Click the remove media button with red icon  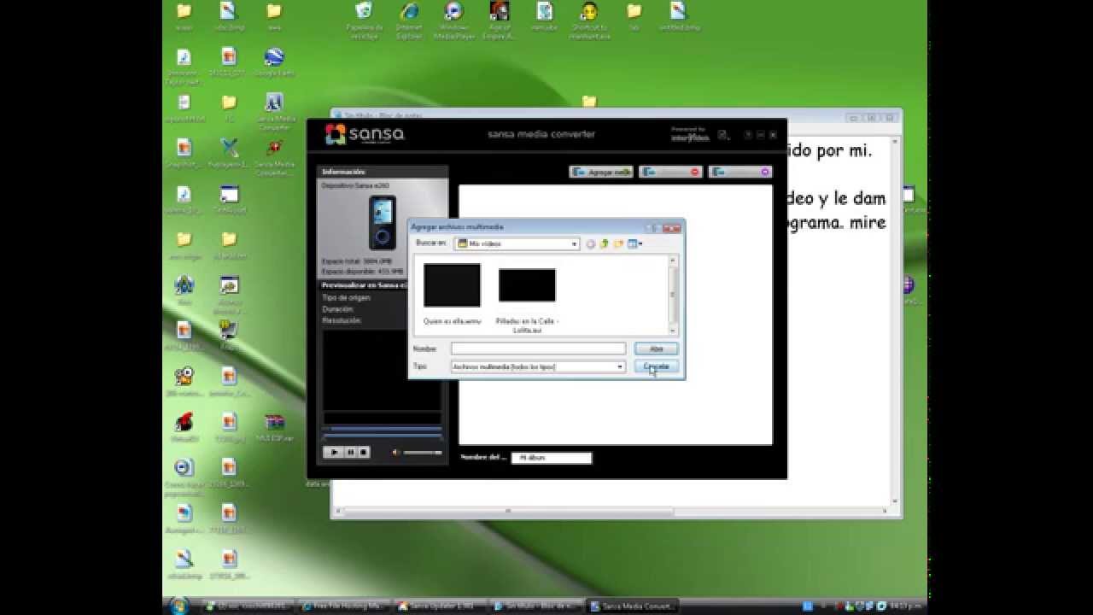(670, 172)
